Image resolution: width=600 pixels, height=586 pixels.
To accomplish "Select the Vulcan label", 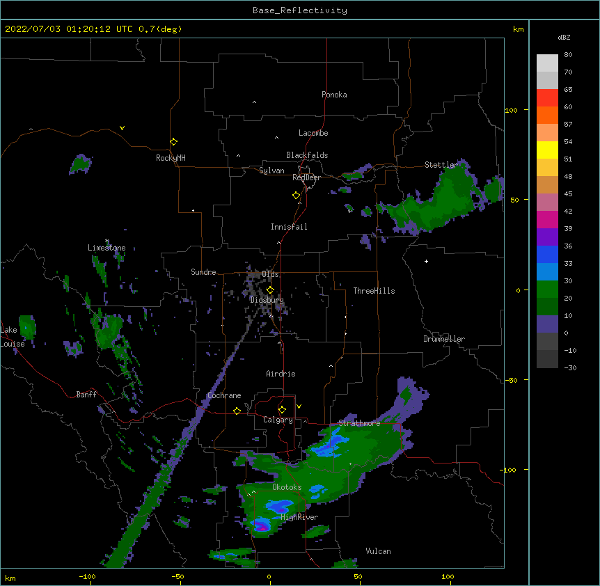I will tap(378, 551).
